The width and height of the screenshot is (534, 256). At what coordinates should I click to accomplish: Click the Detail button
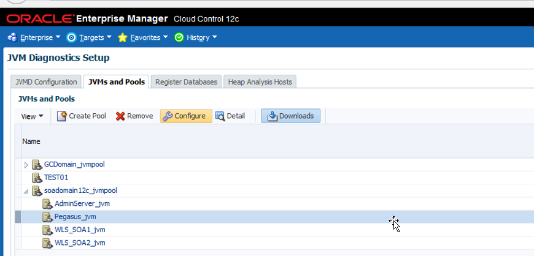[x=230, y=116]
